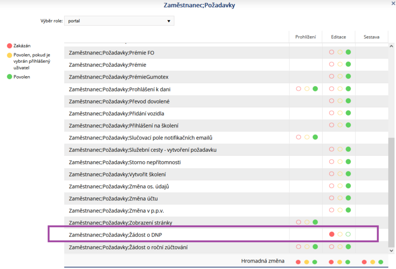Set Prohlášení k dani Editace to green

tap(348, 89)
